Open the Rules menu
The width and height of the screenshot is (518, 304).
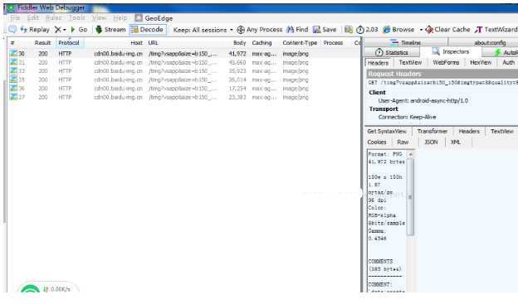click(53, 17)
